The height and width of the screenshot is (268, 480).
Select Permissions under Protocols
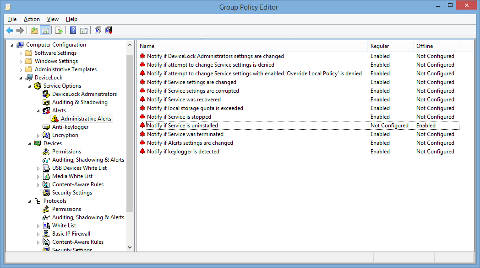pos(66,209)
